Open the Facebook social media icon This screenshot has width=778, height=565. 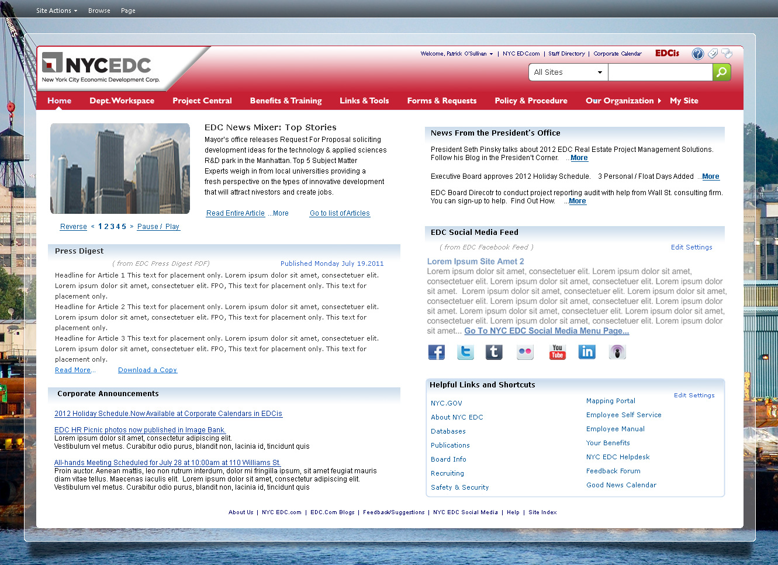coord(436,352)
